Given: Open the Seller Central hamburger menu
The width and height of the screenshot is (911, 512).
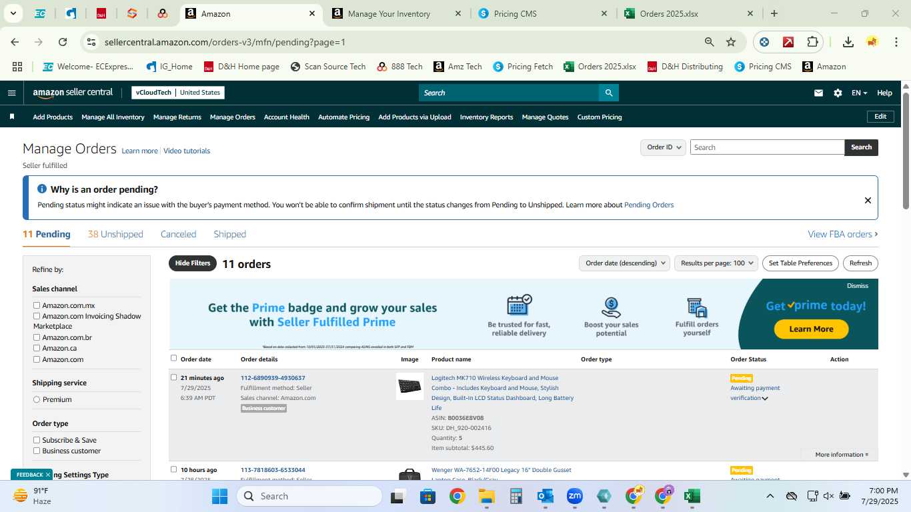Looking at the screenshot, I should pos(11,93).
